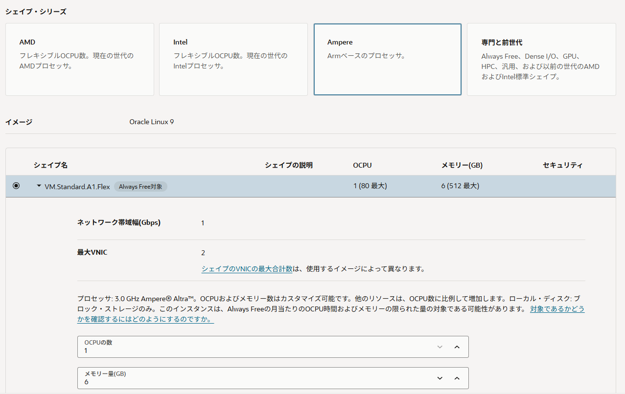The image size is (625, 394).
Task: Click the シェイプ名 column header
Action: pos(51,165)
